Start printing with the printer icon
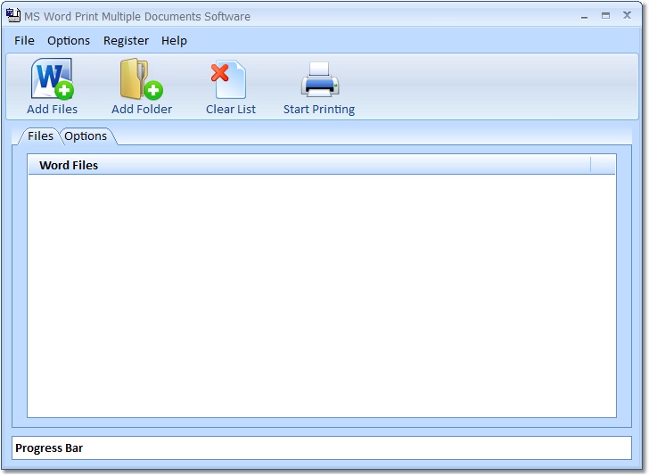The width and height of the screenshot is (649, 476). point(319,80)
